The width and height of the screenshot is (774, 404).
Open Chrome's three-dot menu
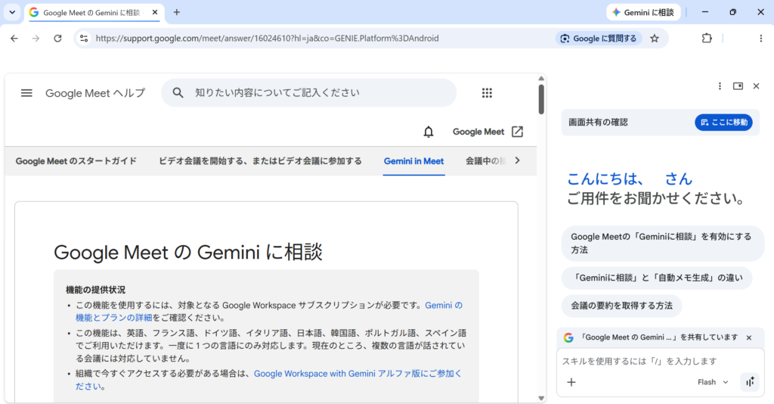coord(760,38)
